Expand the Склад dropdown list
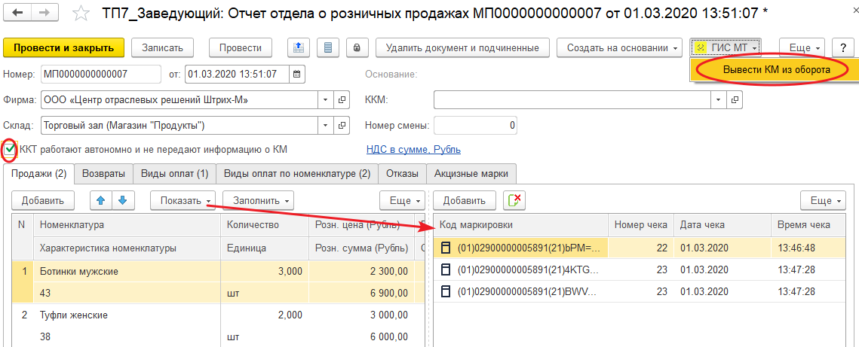This screenshot has width=859, height=347. click(324, 125)
